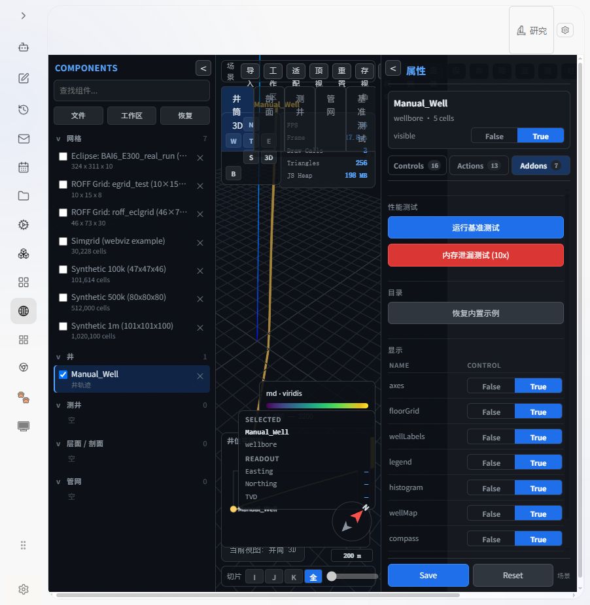Open the robot assistant icon in sidebar
The width and height of the screenshot is (590, 605).
click(x=24, y=48)
